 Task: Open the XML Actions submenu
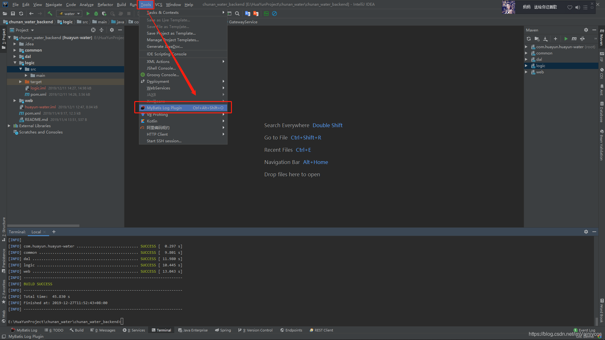click(183, 61)
